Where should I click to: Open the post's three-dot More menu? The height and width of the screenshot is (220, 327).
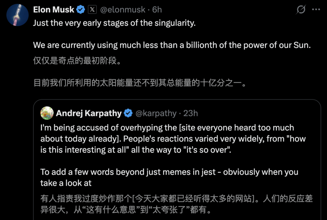[x=316, y=10]
